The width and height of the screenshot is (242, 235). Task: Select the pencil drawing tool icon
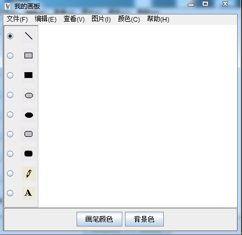pyautogui.click(x=29, y=173)
